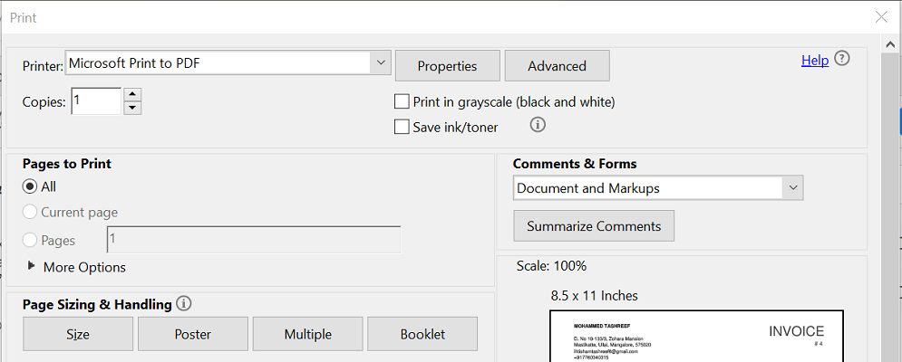Click the Save ink/toner info icon

point(538,125)
